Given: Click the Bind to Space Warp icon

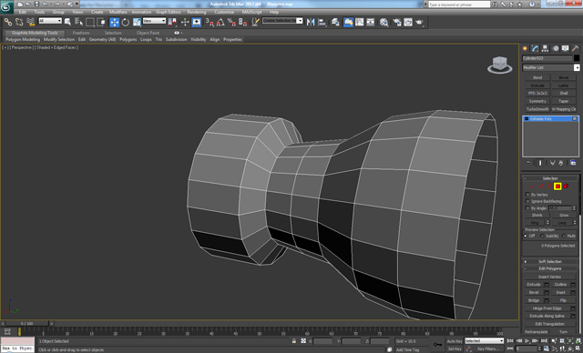Looking at the screenshot, I should tap(30, 22).
